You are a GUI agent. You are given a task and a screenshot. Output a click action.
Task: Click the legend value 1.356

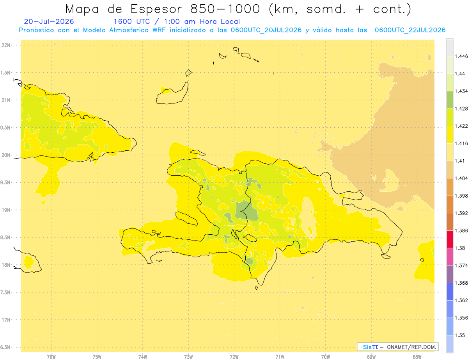coord(461,317)
